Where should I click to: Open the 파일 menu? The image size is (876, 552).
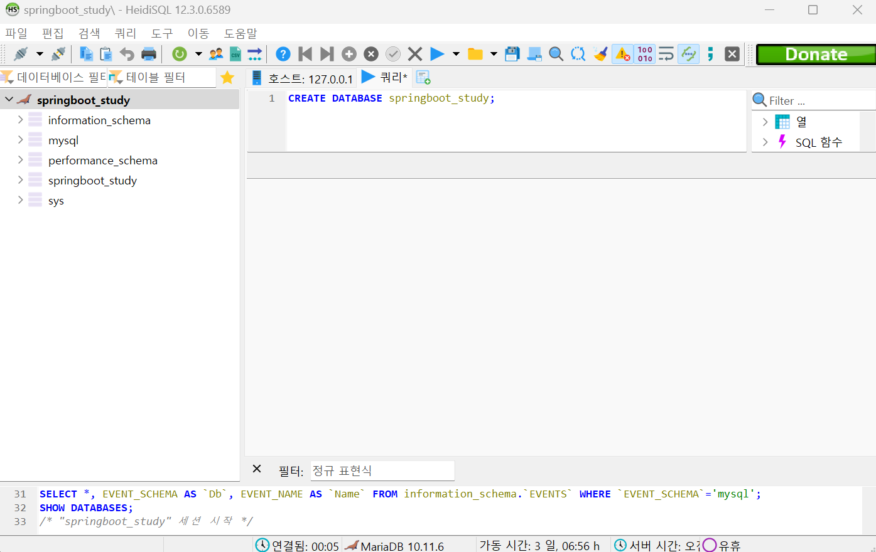tap(16, 33)
